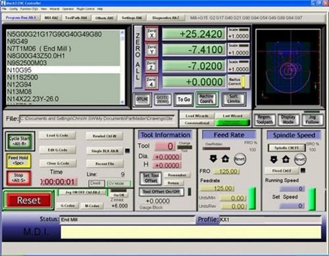Switch to MDI Alt2 tab
The image size is (329, 256).
click(51, 18)
